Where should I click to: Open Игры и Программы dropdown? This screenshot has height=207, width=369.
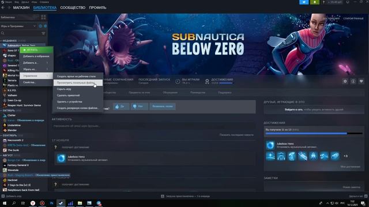(x=18, y=26)
